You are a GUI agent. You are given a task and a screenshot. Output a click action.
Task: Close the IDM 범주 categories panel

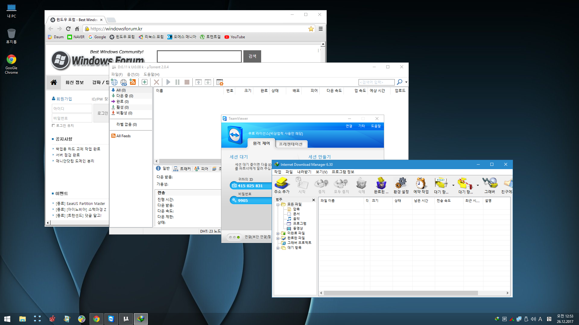click(314, 200)
